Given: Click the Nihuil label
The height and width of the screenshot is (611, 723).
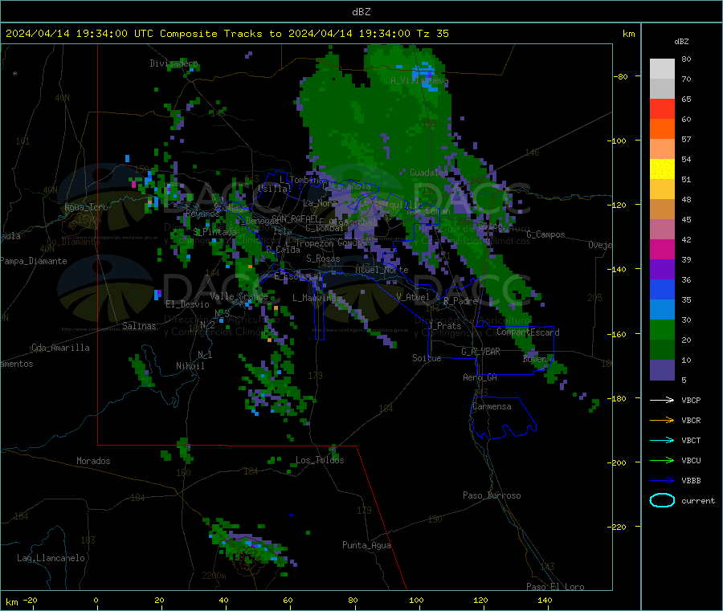Looking at the screenshot, I should (190, 366).
